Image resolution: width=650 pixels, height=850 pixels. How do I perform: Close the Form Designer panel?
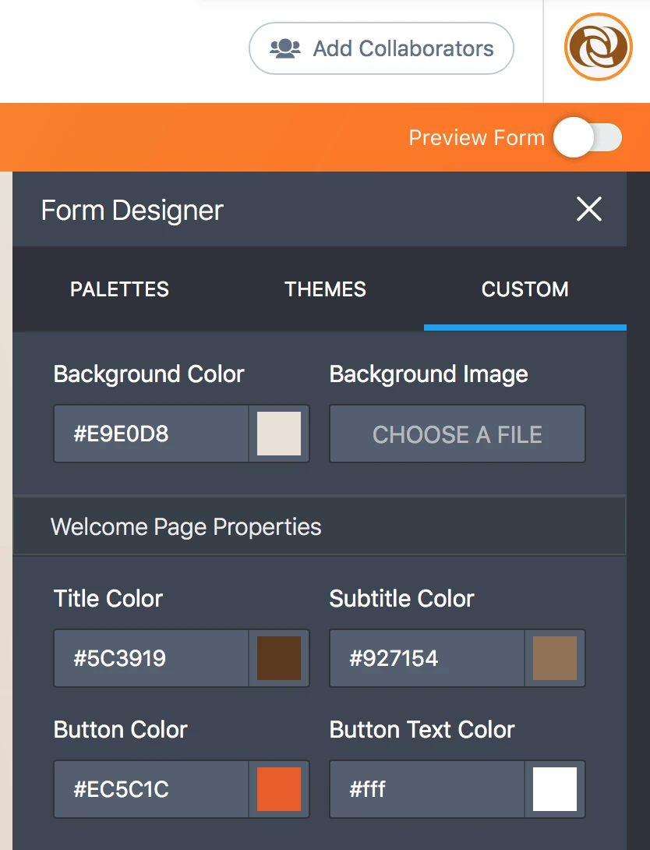(588, 209)
